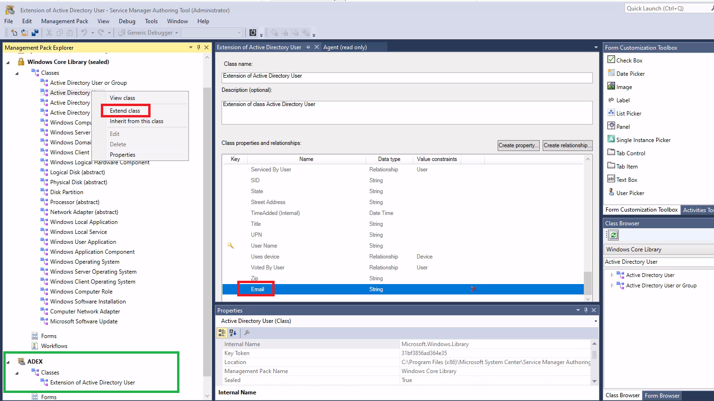714x401 pixels.
Task: Select Windows Computer Role class
Action: point(81,292)
